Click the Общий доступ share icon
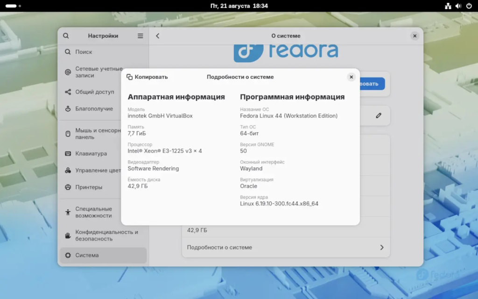 click(x=68, y=92)
